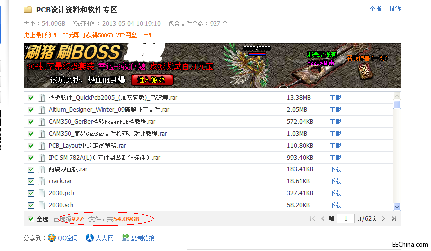
Task: Go to the first page arrow
Action: (312, 219)
